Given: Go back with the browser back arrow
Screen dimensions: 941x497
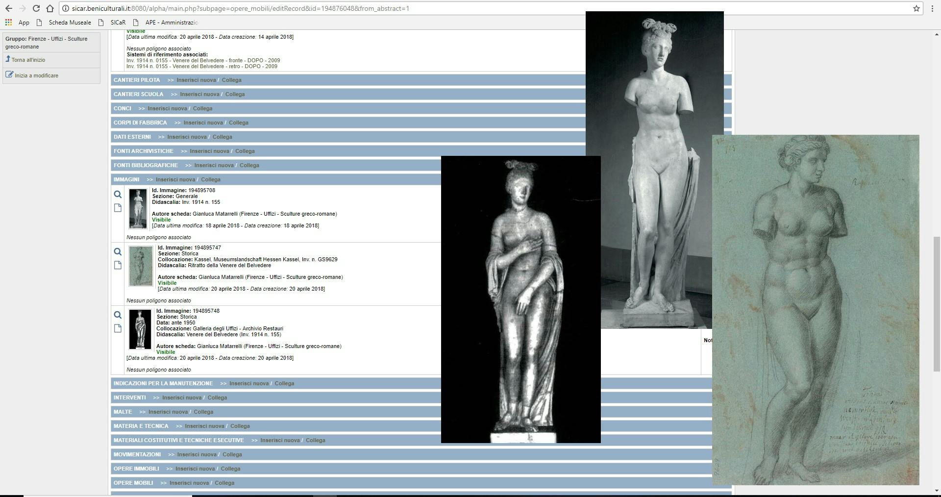Looking at the screenshot, I should 9,8.
